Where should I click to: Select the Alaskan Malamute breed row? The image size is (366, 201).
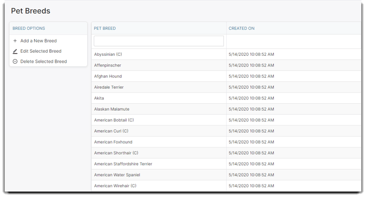(226, 109)
